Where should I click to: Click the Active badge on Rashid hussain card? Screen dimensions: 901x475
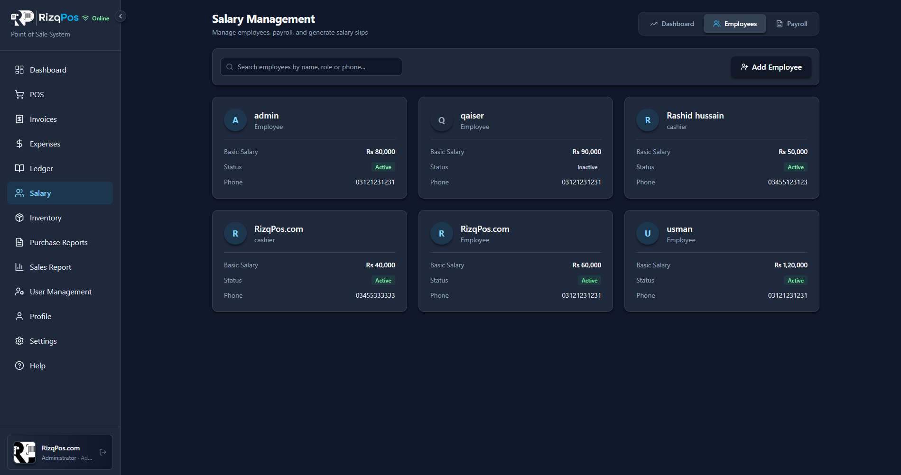(x=796, y=167)
